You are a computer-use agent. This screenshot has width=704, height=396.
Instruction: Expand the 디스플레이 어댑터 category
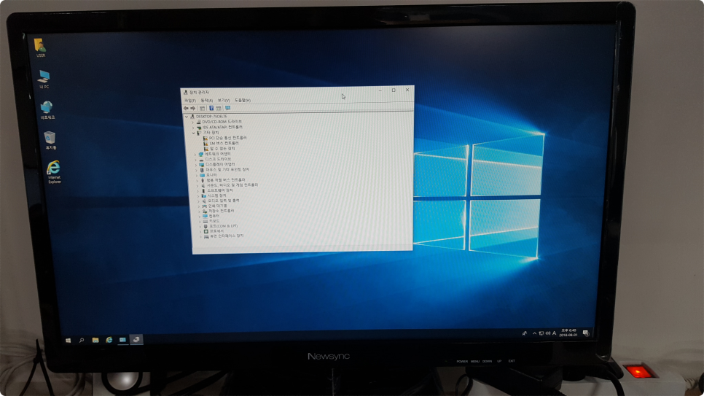pyautogui.click(x=196, y=165)
